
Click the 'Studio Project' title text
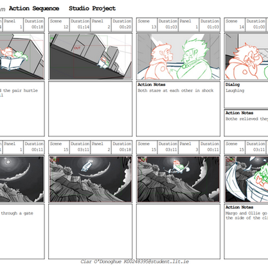(93, 8)
